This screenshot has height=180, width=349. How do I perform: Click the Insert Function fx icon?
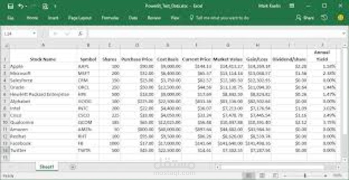point(80,34)
